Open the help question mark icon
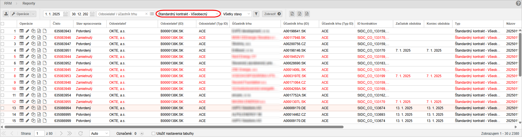Image resolution: width=522 pixels, height=139 pixels. pos(518,3)
